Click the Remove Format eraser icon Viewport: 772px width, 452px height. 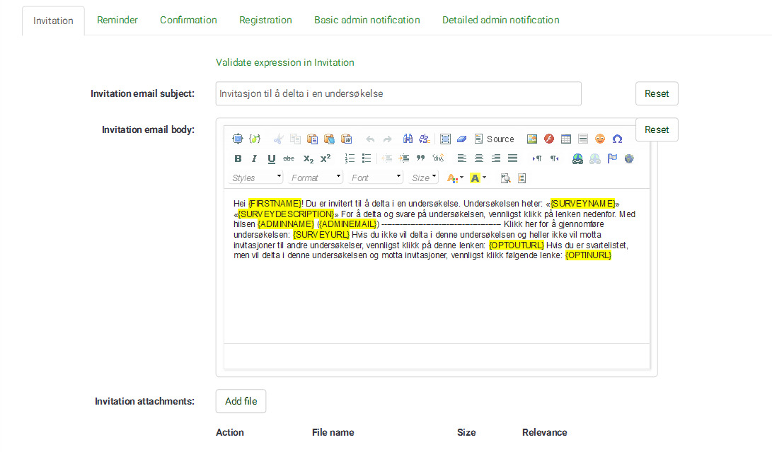[x=461, y=139]
